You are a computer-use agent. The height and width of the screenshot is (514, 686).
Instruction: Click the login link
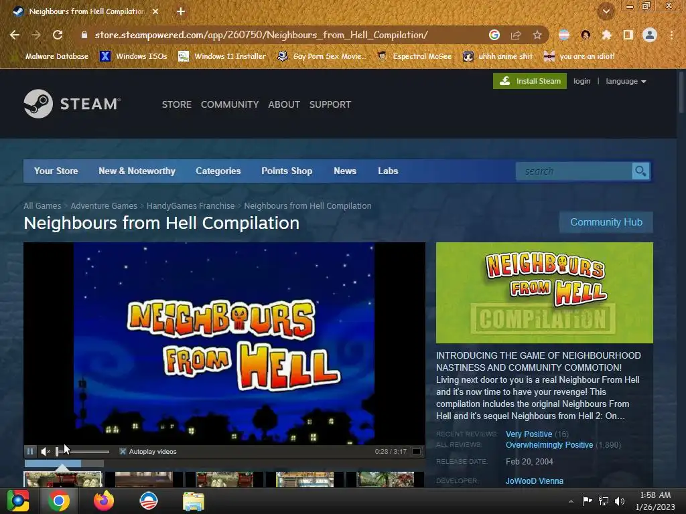pos(582,81)
